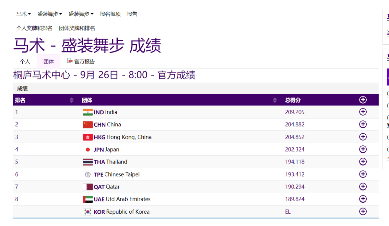Screen dimensions: 389x226
Task: Click 总得分 column header
Action: click(x=293, y=100)
